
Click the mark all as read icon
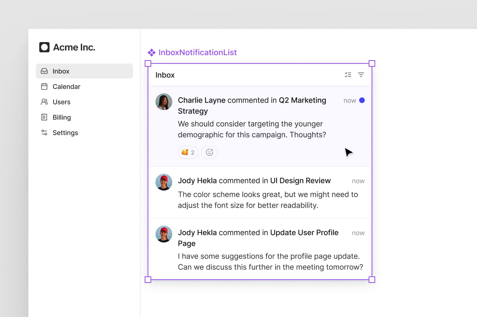click(348, 75)
